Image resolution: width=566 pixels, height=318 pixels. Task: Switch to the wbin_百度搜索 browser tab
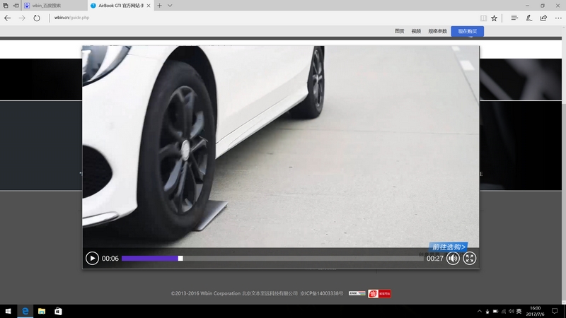[50, 6]
